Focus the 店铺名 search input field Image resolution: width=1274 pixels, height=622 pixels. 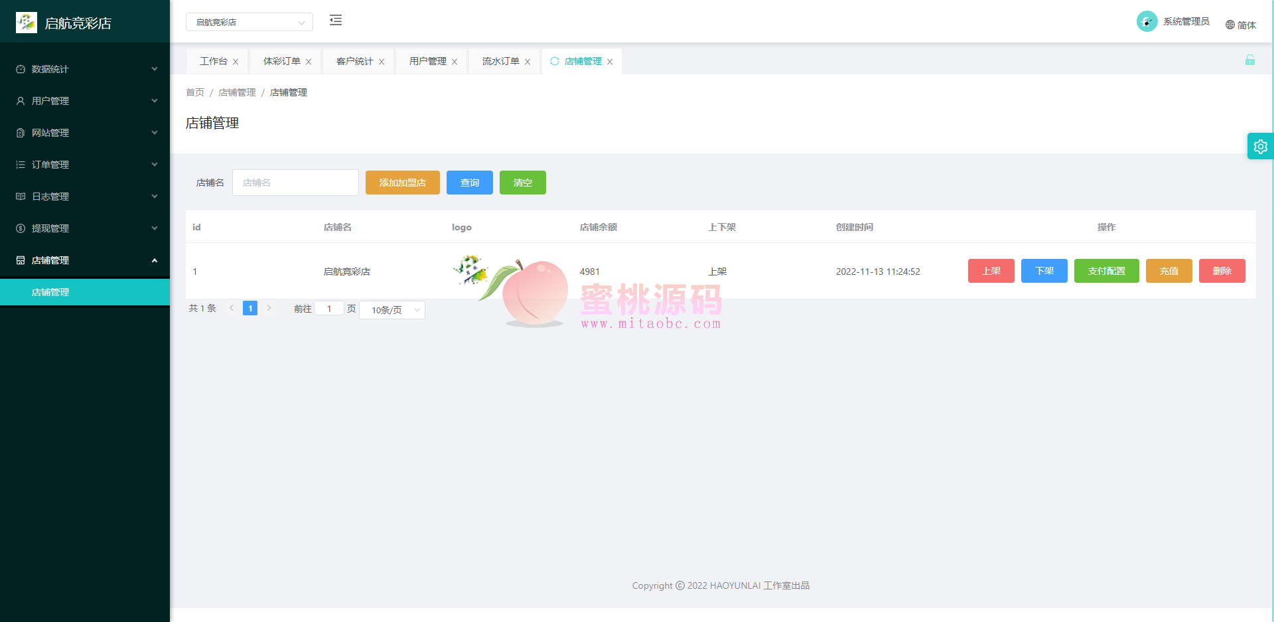[x=295, y=183]
